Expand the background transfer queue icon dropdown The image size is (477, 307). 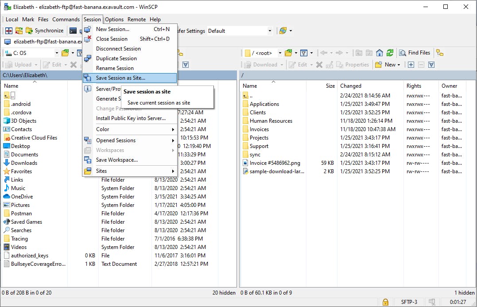pos(291,31)
